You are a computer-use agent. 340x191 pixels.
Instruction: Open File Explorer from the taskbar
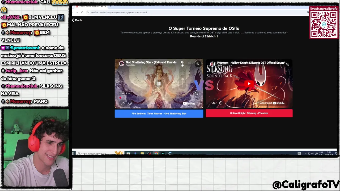(x=142, y=153)
